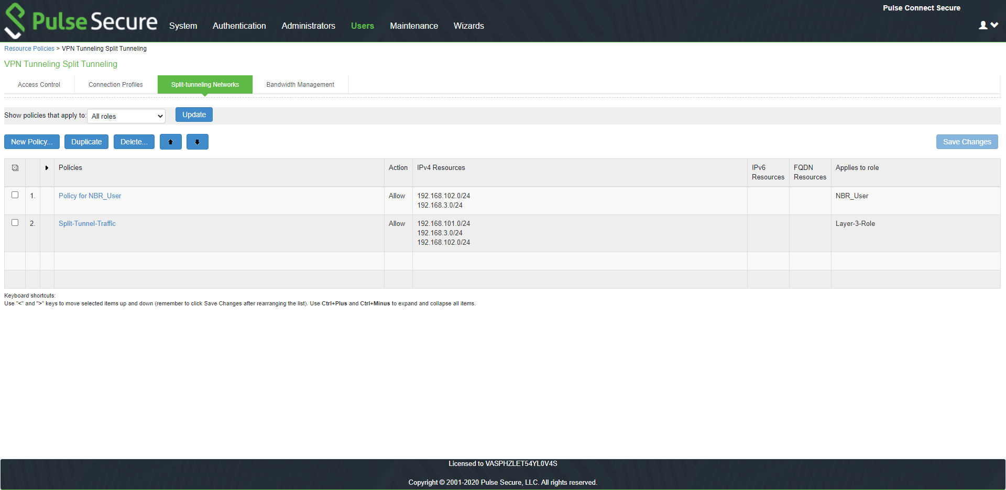Click the Delete button
Image resolution: width=1006 pixels, height=490 pixels.
134,142
